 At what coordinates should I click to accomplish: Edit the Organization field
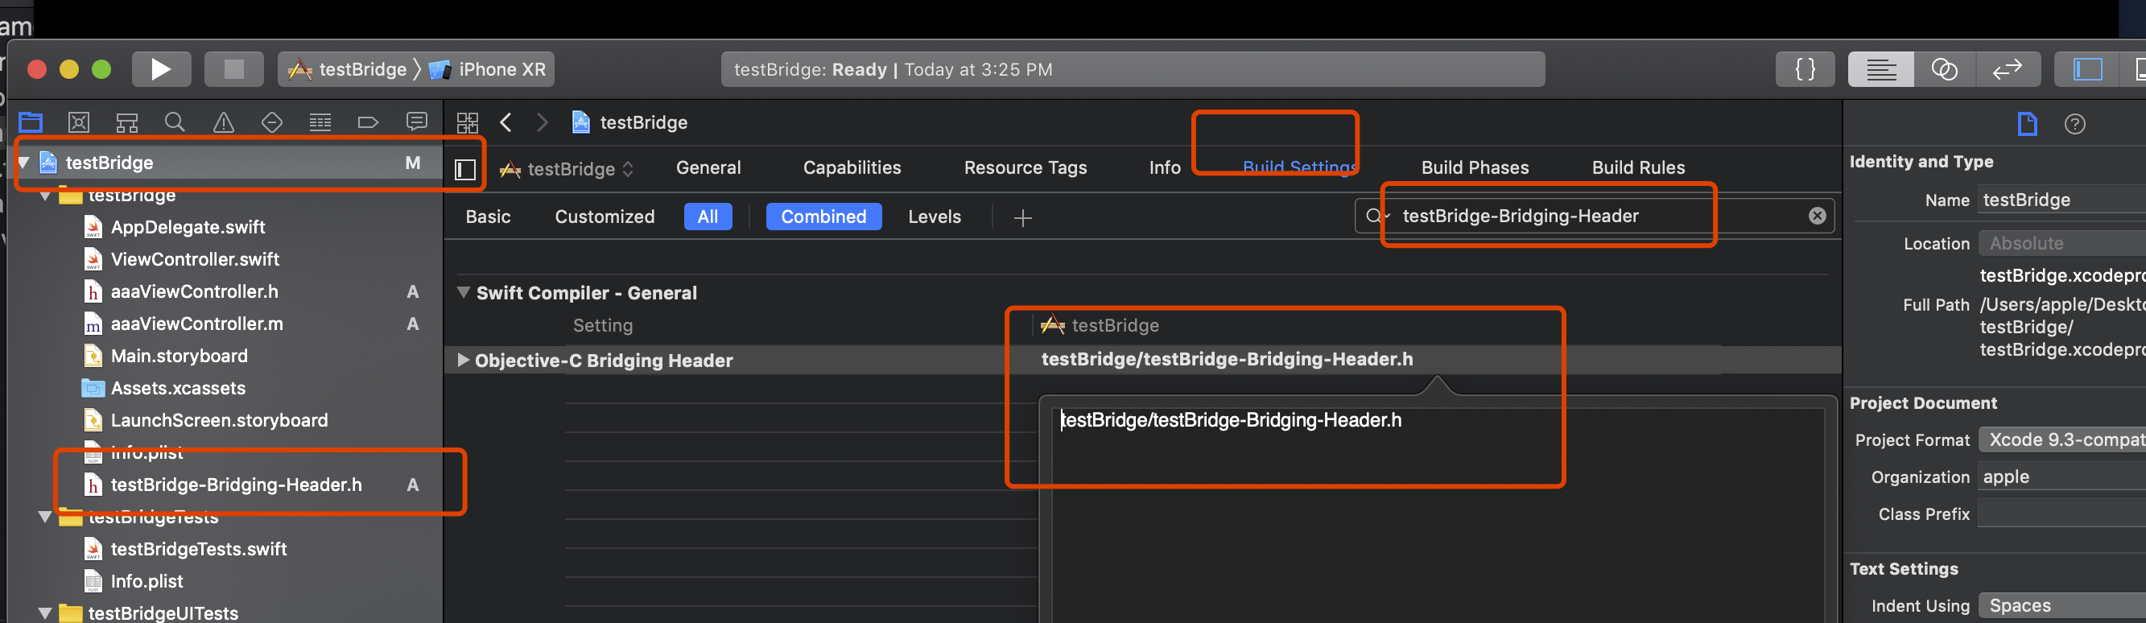tap(2061, 477)
